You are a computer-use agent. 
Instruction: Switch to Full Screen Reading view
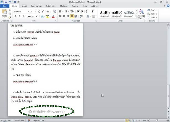(x=130, y=120)
